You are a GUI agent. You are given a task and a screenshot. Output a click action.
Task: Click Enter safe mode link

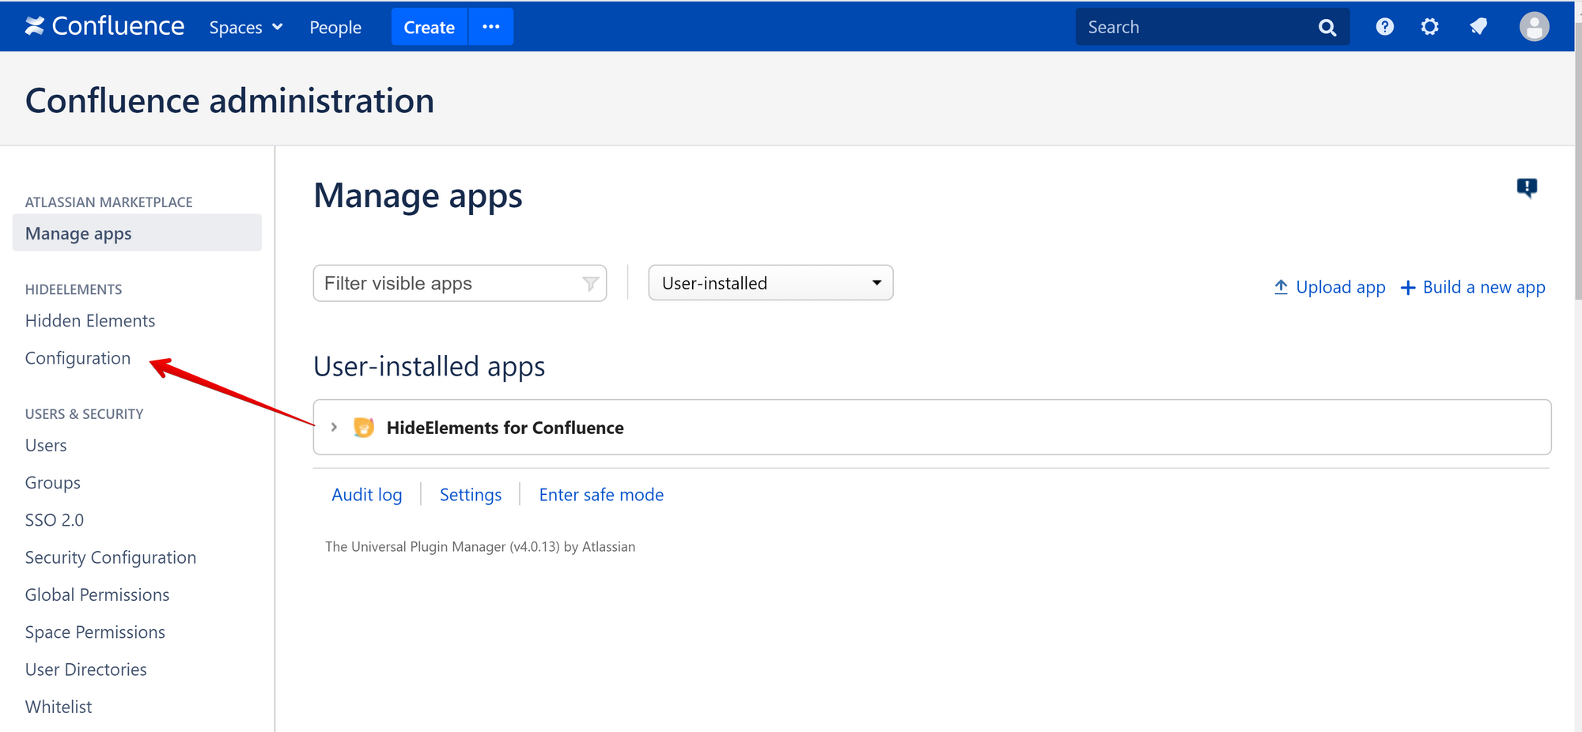point(601,495)
